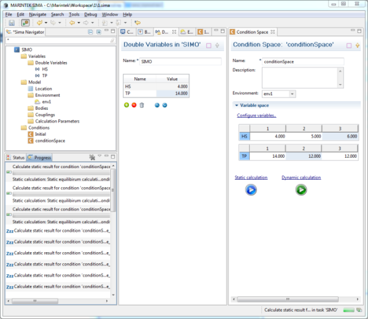Collapse the Variable space section

pyautogui.click(x=237, y=106)
